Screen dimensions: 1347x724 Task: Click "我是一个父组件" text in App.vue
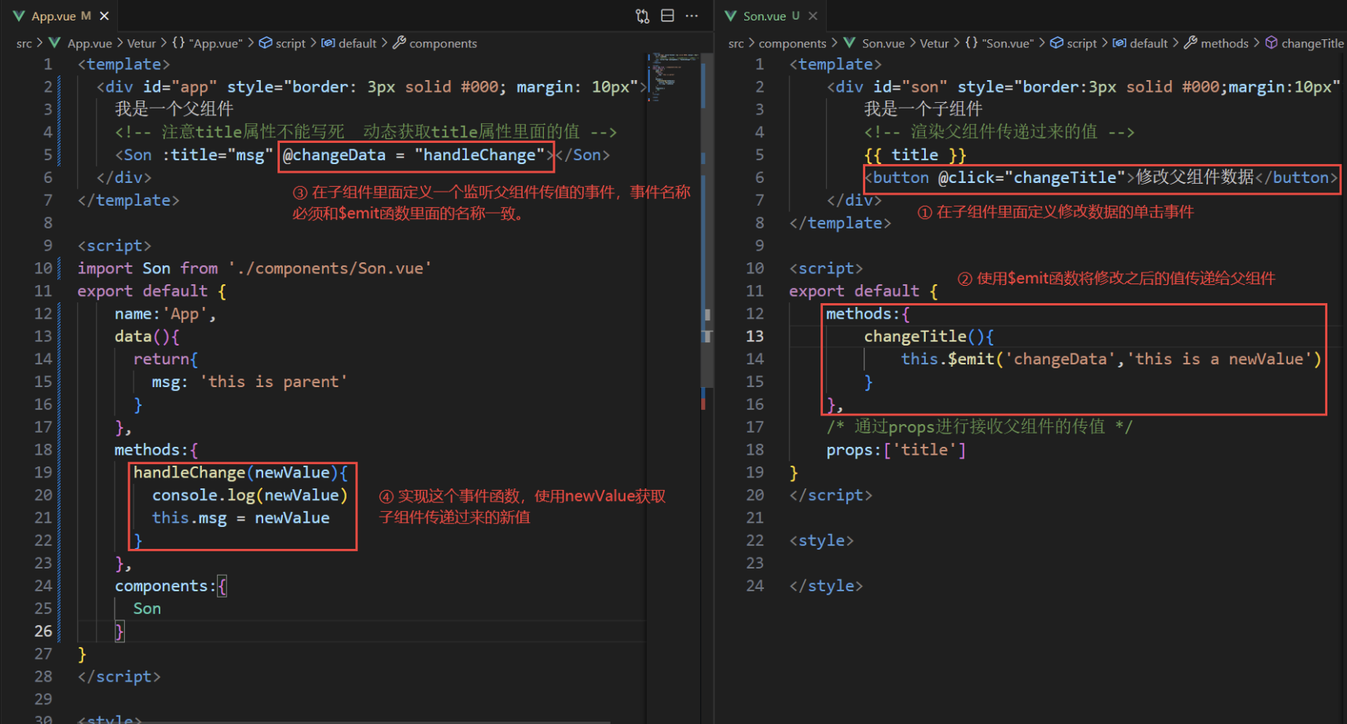(174, 109)
